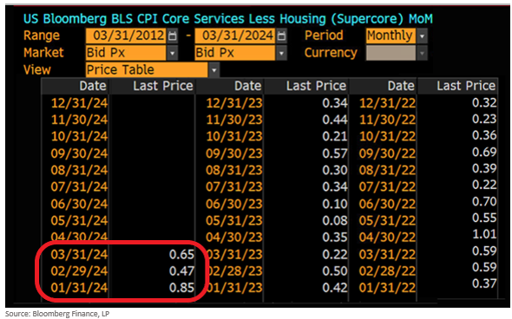The height and width of the screenshot is (319, 512).
Task: Select the Monthly period field
Action: [391, 36]
